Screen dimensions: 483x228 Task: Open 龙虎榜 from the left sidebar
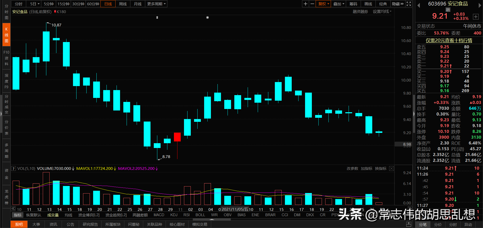tap(6, 196)
